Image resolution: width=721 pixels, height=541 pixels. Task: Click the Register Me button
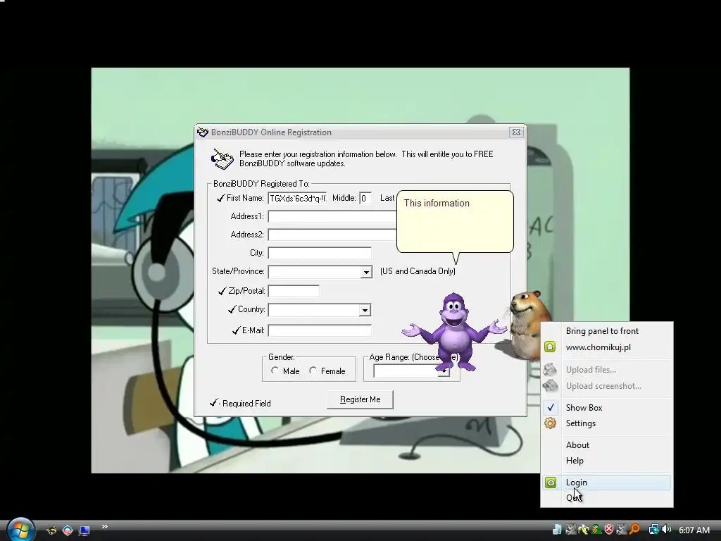coord(360,399)
